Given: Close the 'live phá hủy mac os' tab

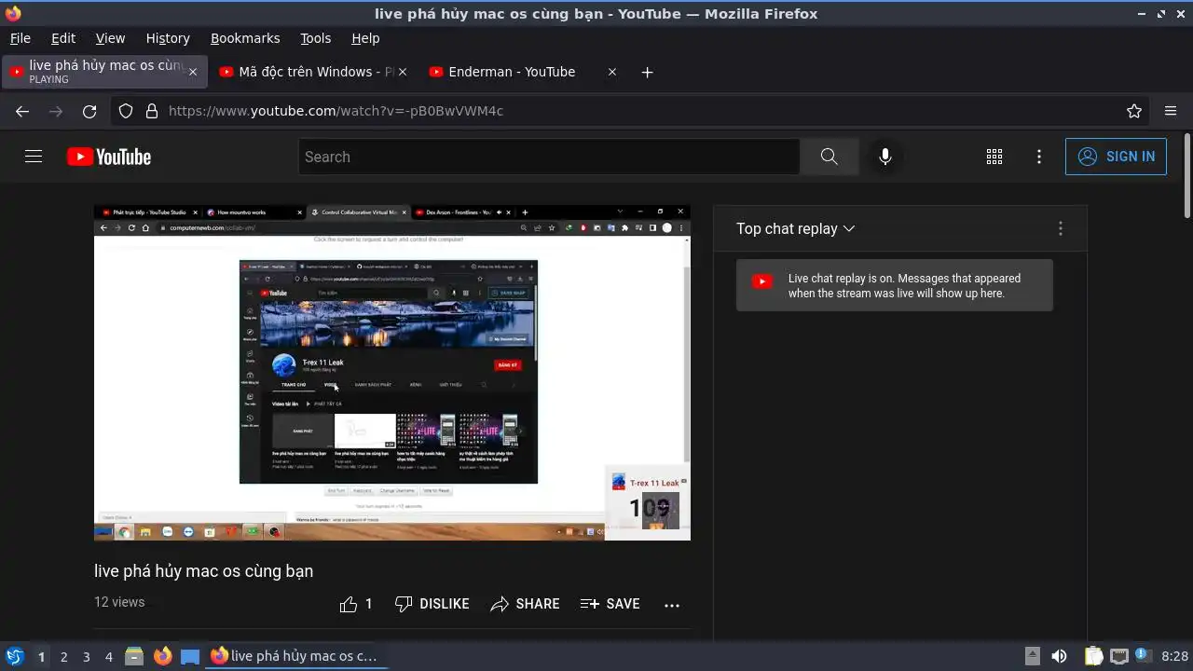Looking at the screenshot, I should point(193,72).
